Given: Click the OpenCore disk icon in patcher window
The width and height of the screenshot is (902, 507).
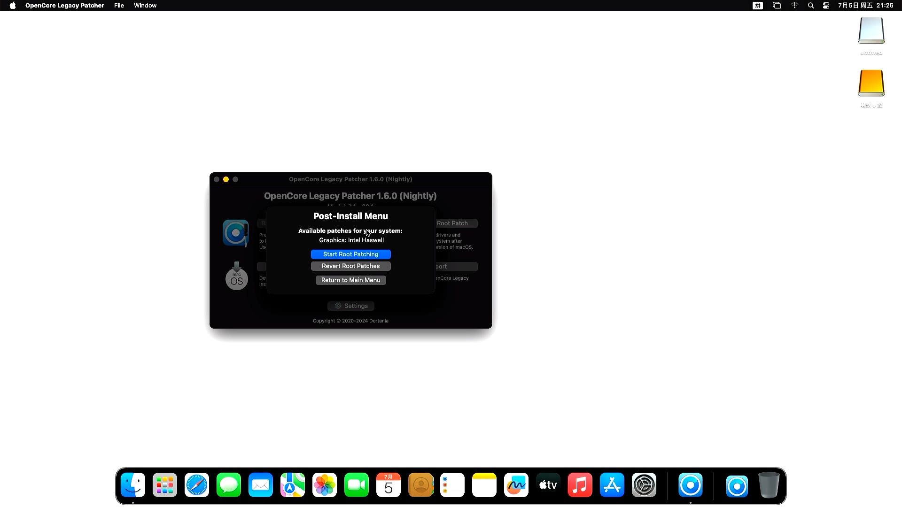Looking at the screenshot, I should pos(236,233).
